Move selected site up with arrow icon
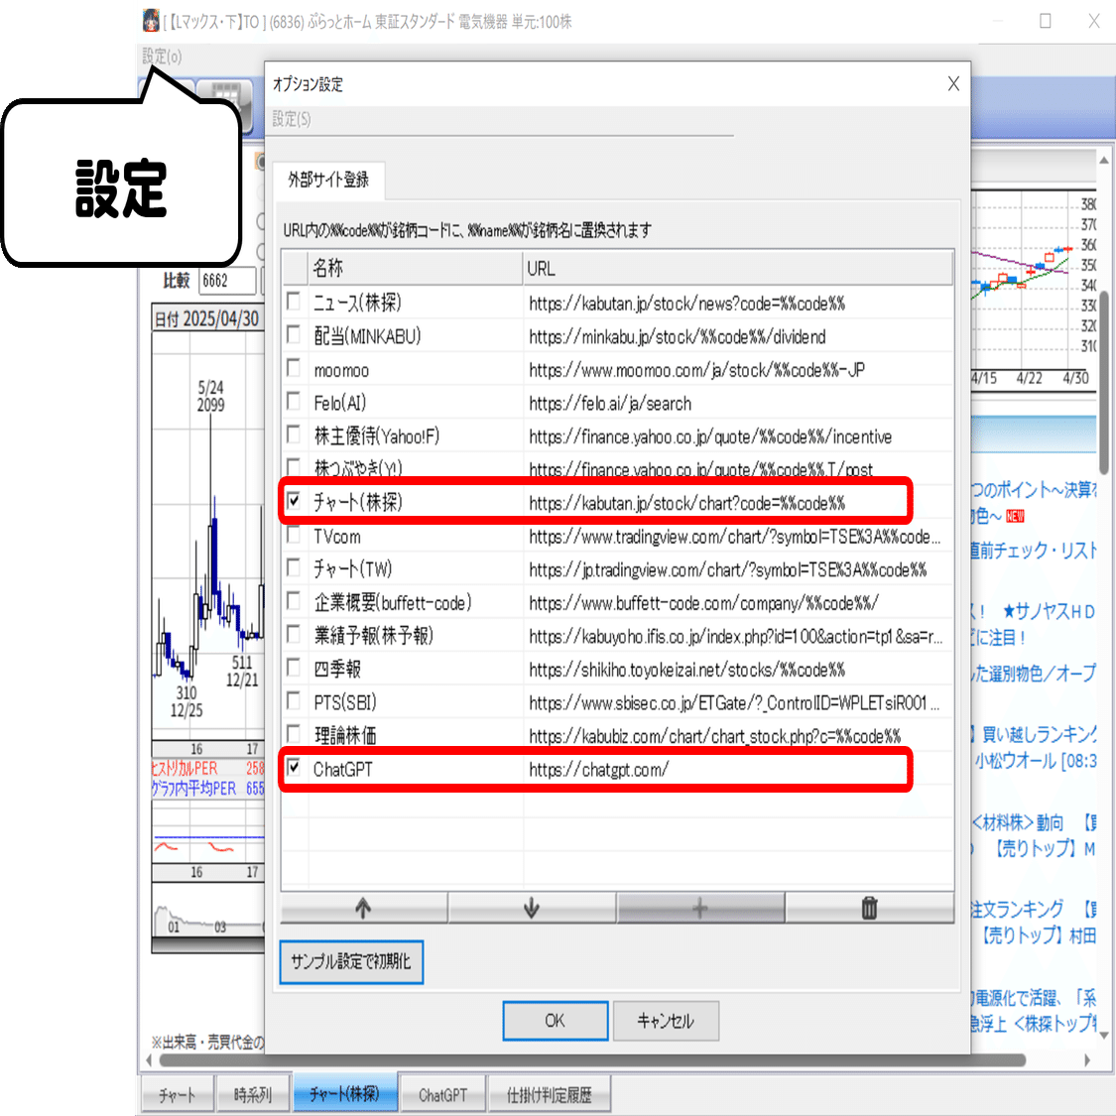 tap(363, 908)
